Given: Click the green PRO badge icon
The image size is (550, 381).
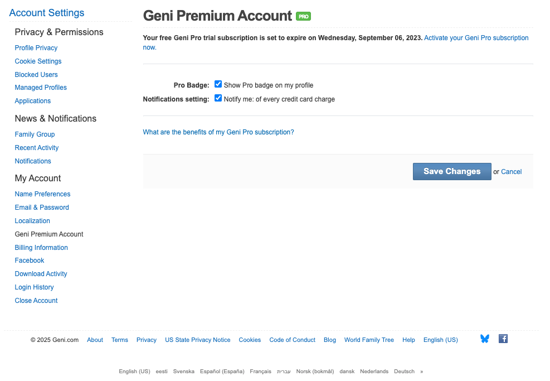Looking at the screenshot, I should point(303,17).
